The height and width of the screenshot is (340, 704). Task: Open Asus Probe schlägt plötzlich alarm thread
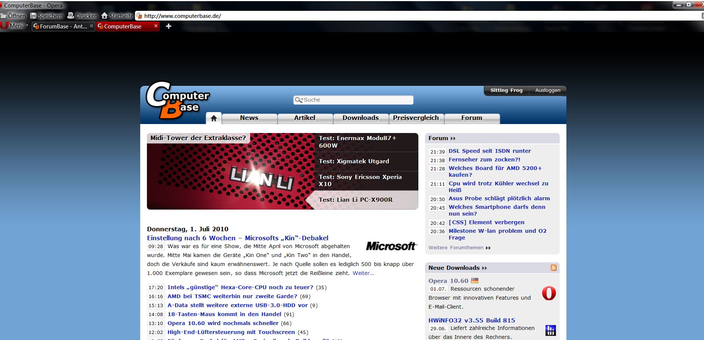pos(499,198)
